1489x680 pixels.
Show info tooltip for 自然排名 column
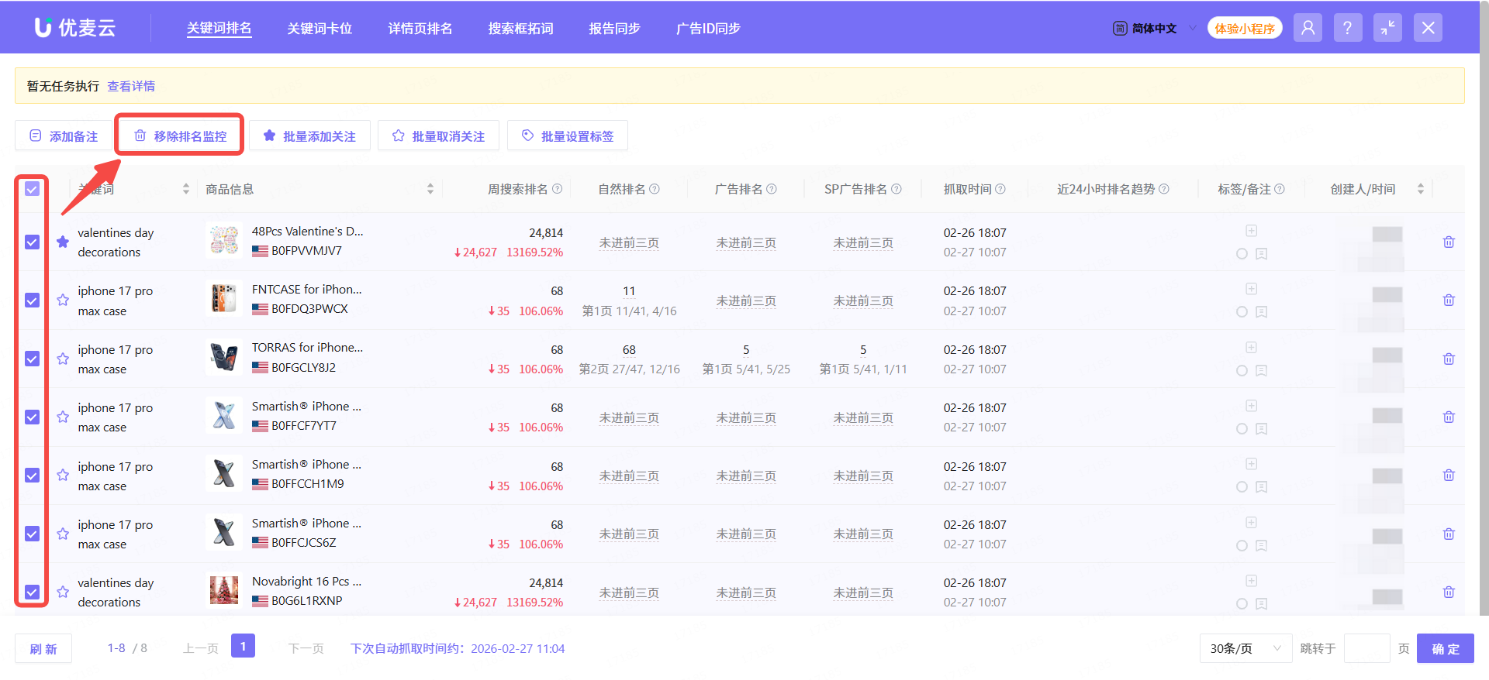[x=655, y=189]
